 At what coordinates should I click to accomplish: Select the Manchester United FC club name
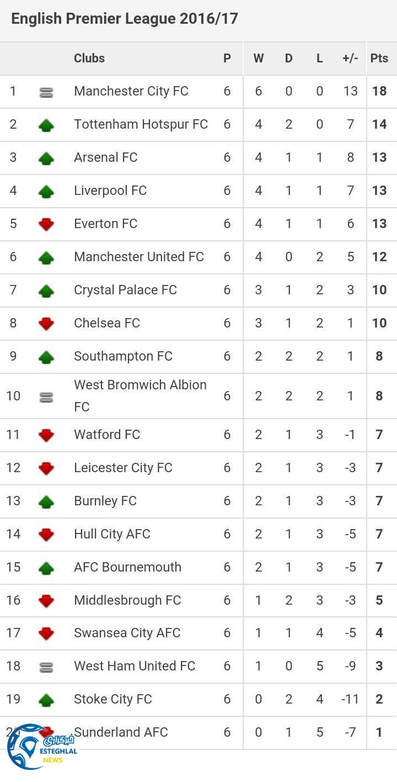(x=139, y=257)
